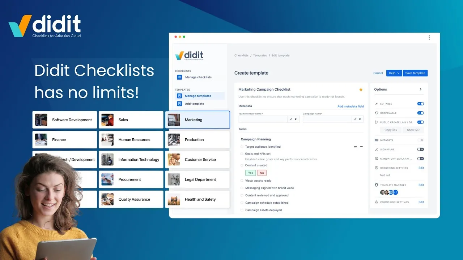Select the Marketing category card
463x260 pixels.
(x=197, y=120)
